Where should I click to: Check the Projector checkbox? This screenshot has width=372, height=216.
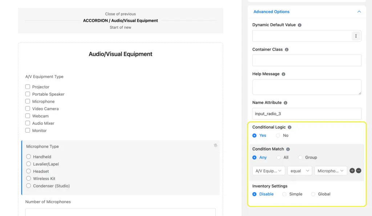(x=28, y=87)
